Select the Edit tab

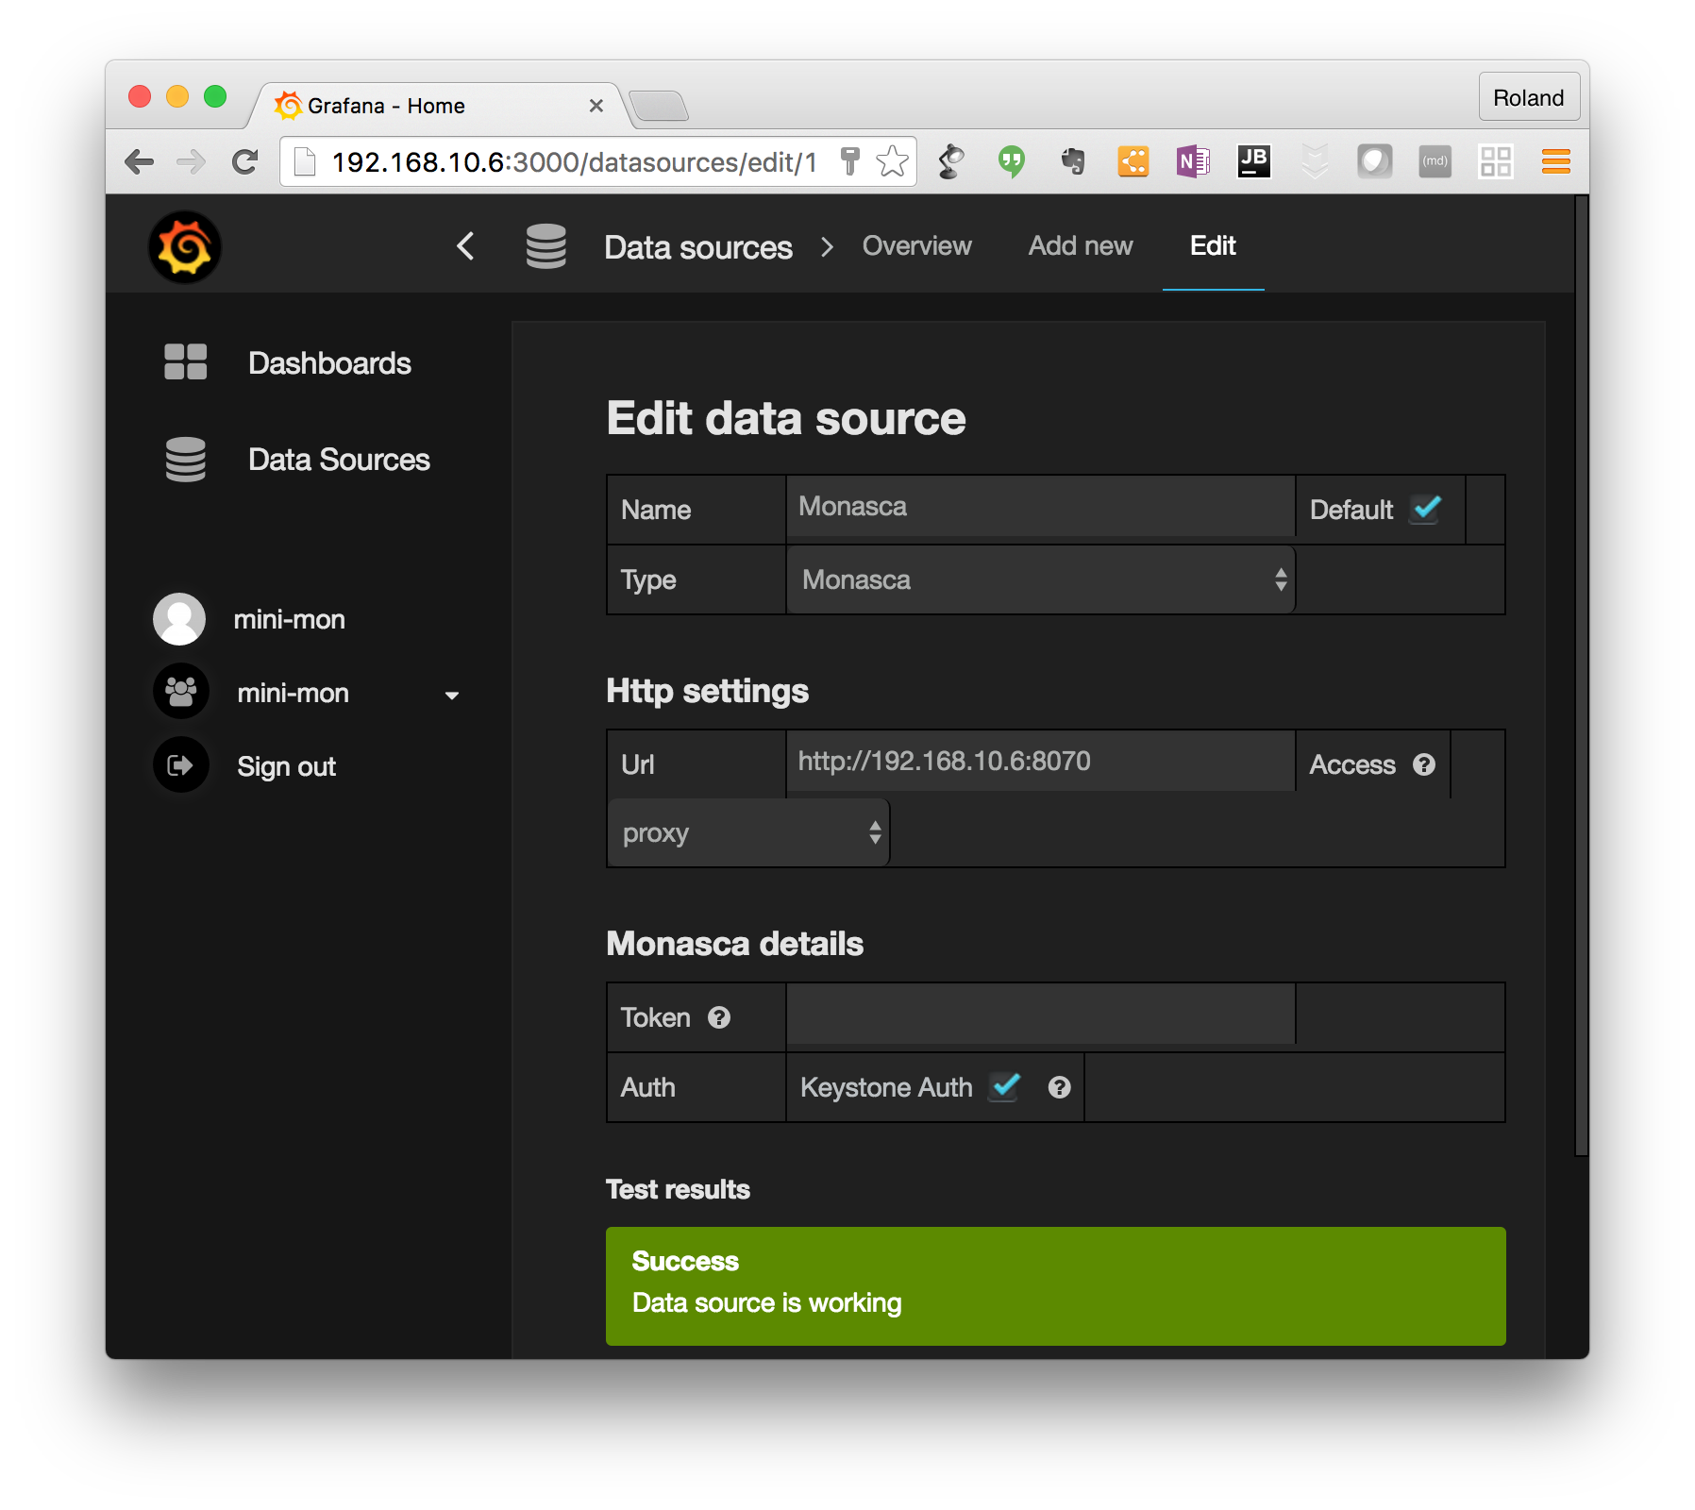[1213, 245]
